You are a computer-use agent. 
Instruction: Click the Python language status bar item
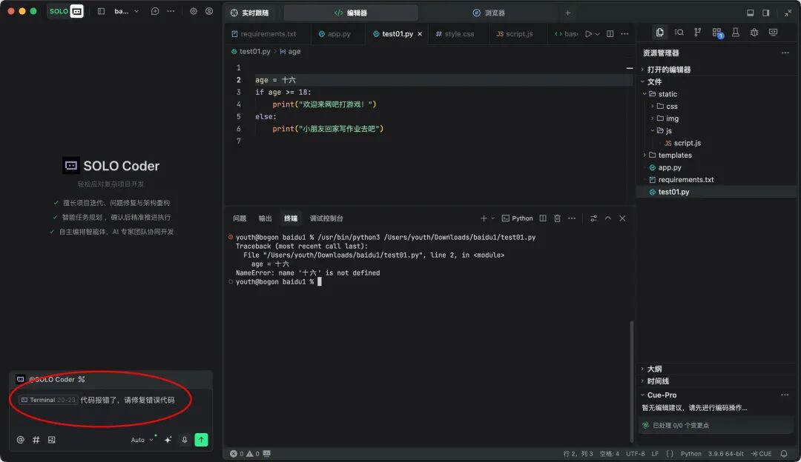[690, 453]
